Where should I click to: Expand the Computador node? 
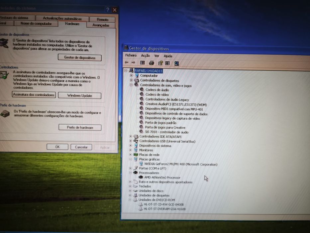131,75
